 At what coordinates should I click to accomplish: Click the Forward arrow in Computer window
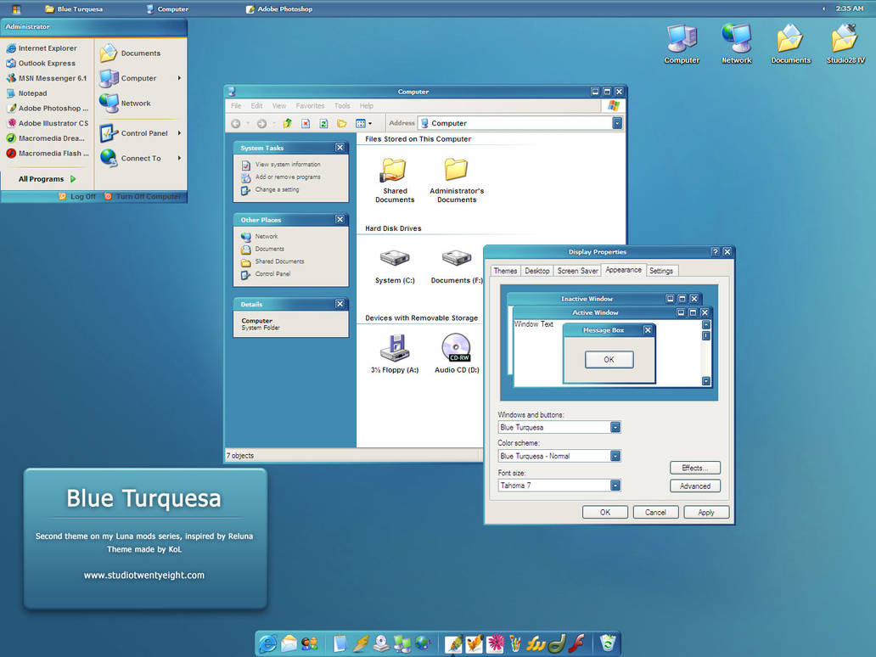coord(261,123)
